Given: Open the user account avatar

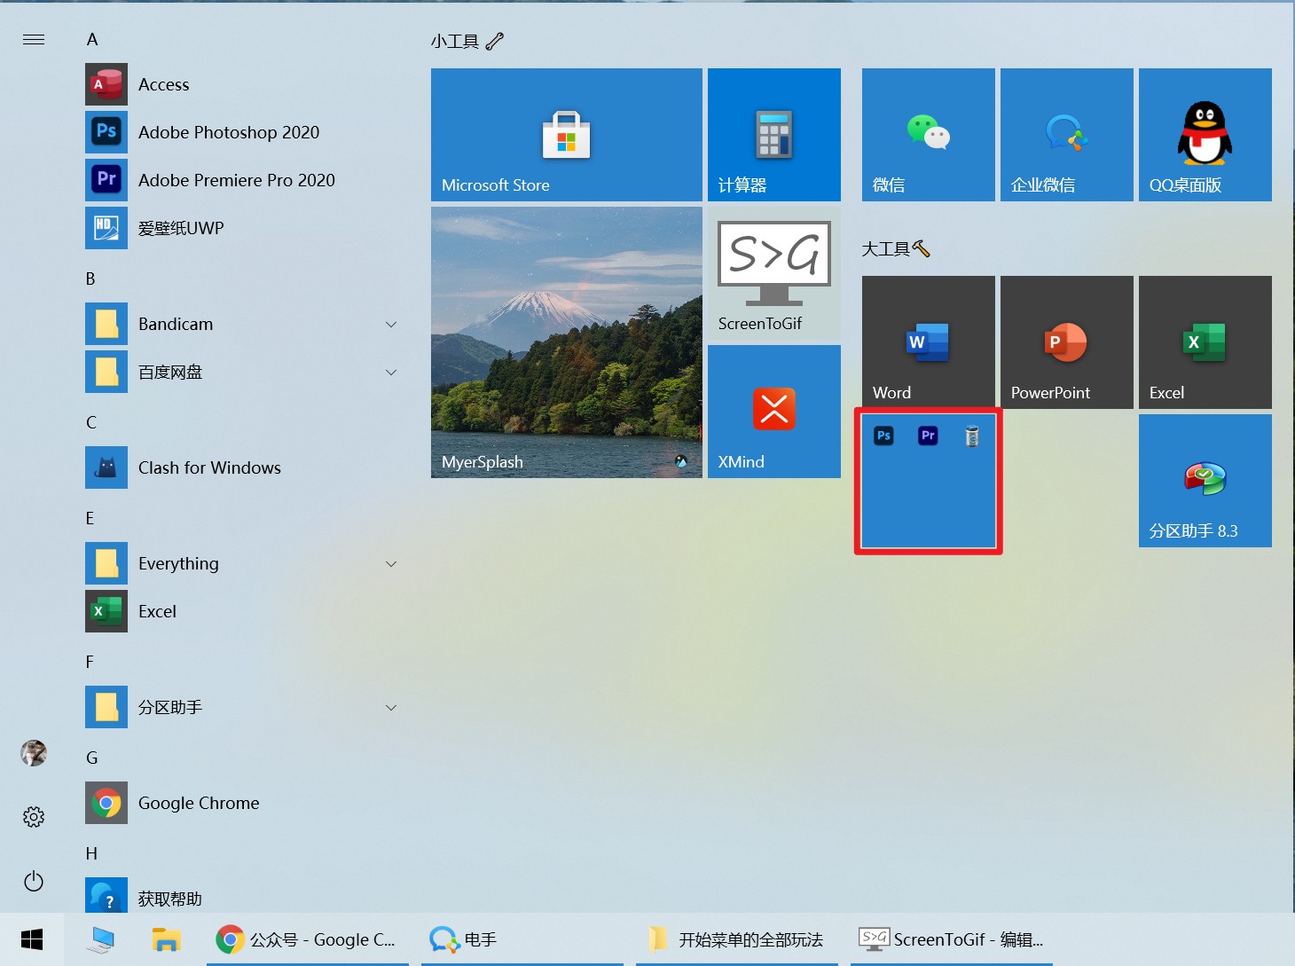Looking at the screenshot, I should coord(34,753).
